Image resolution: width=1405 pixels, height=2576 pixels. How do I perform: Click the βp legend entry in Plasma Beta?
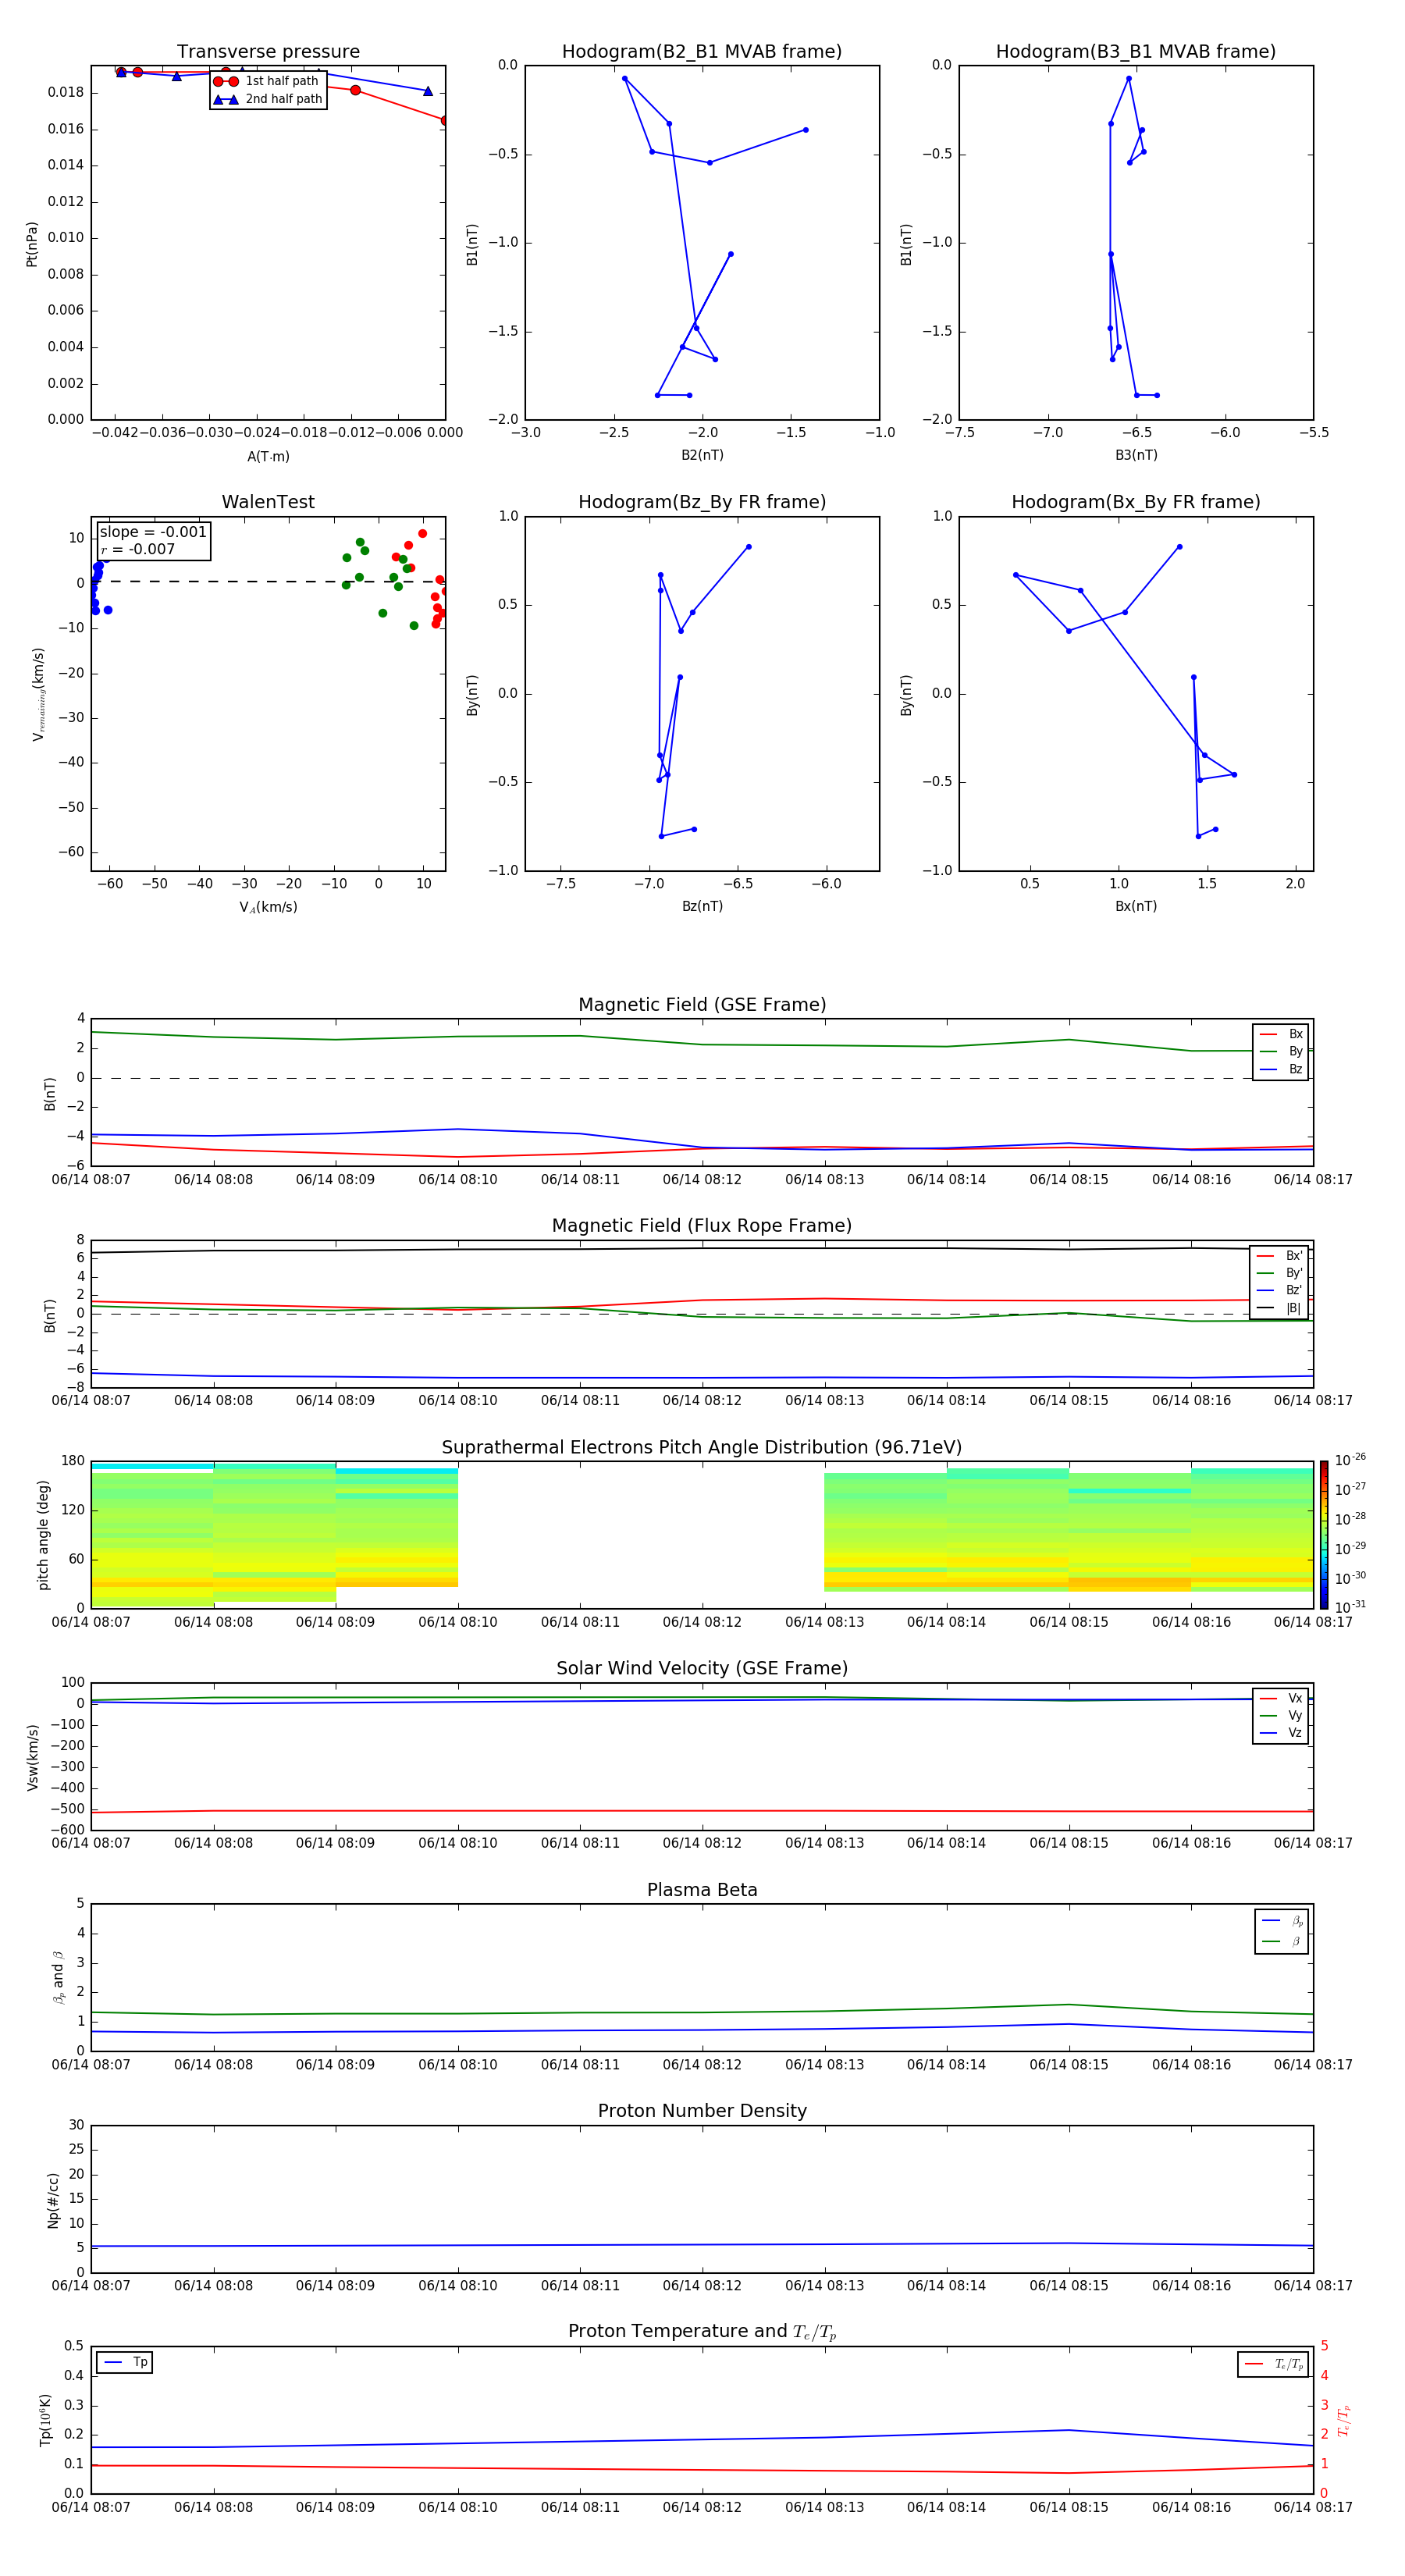(x=1282, y=1921)
